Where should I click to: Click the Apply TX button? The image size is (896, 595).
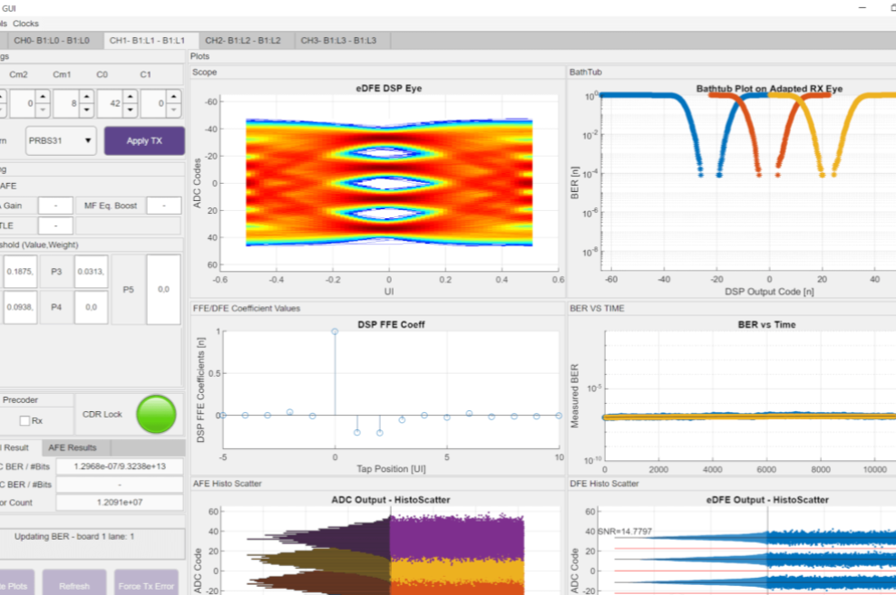(x=144, y=141)
